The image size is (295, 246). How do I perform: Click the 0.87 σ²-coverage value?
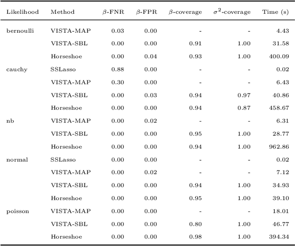244,108
